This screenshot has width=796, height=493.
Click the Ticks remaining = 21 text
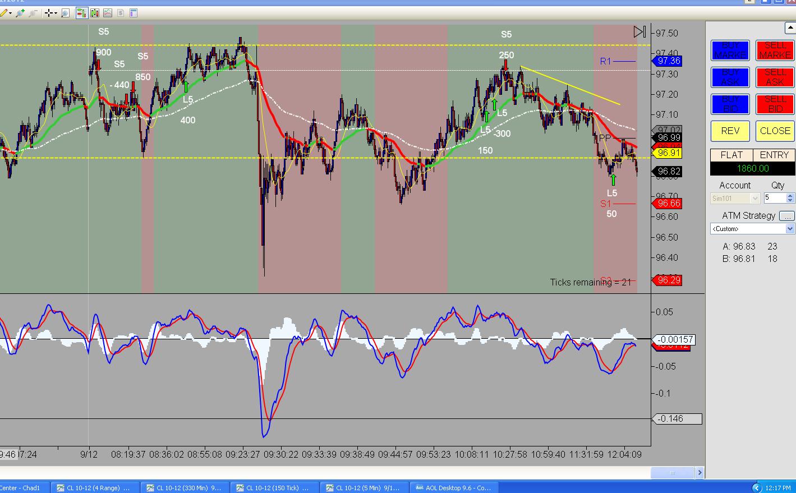pos(590,282)
